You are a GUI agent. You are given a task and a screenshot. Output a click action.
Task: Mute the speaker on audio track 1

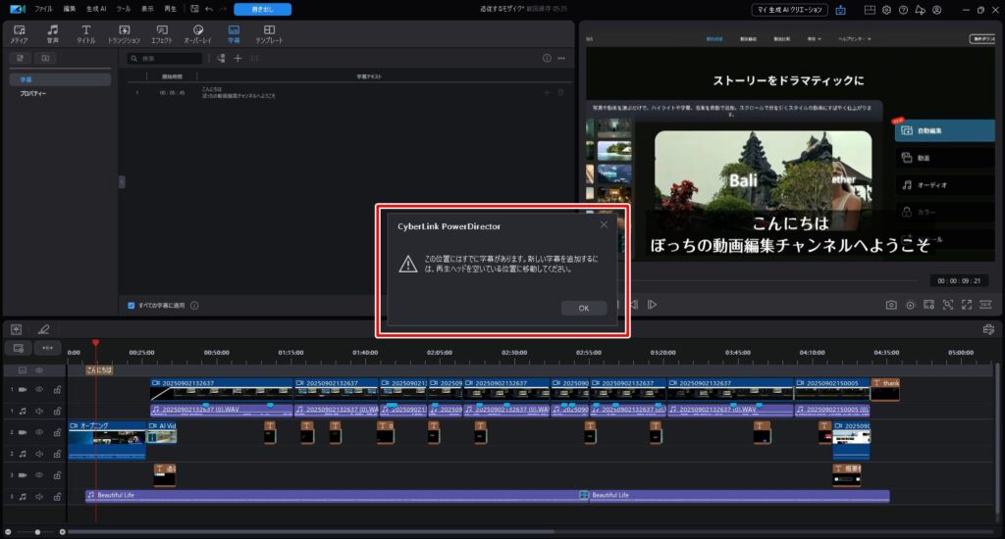40,411
